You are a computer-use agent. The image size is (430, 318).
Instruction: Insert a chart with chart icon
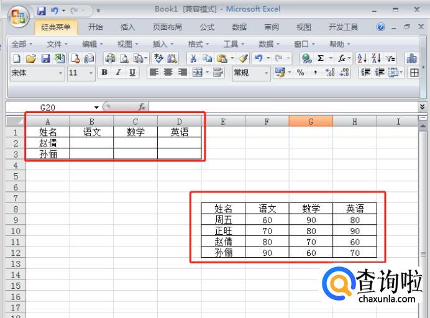(411, 58)
